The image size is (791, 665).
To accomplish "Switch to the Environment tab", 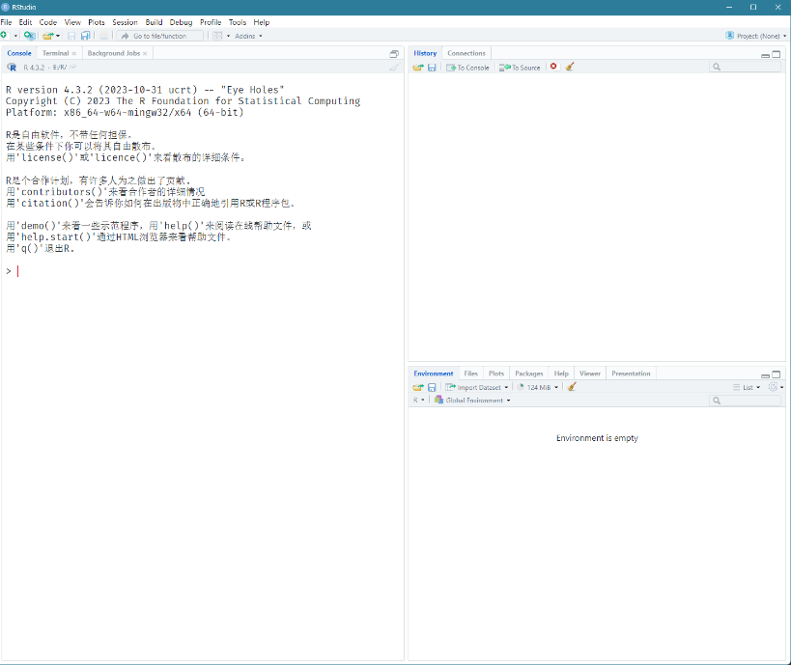I will [434, 374].
